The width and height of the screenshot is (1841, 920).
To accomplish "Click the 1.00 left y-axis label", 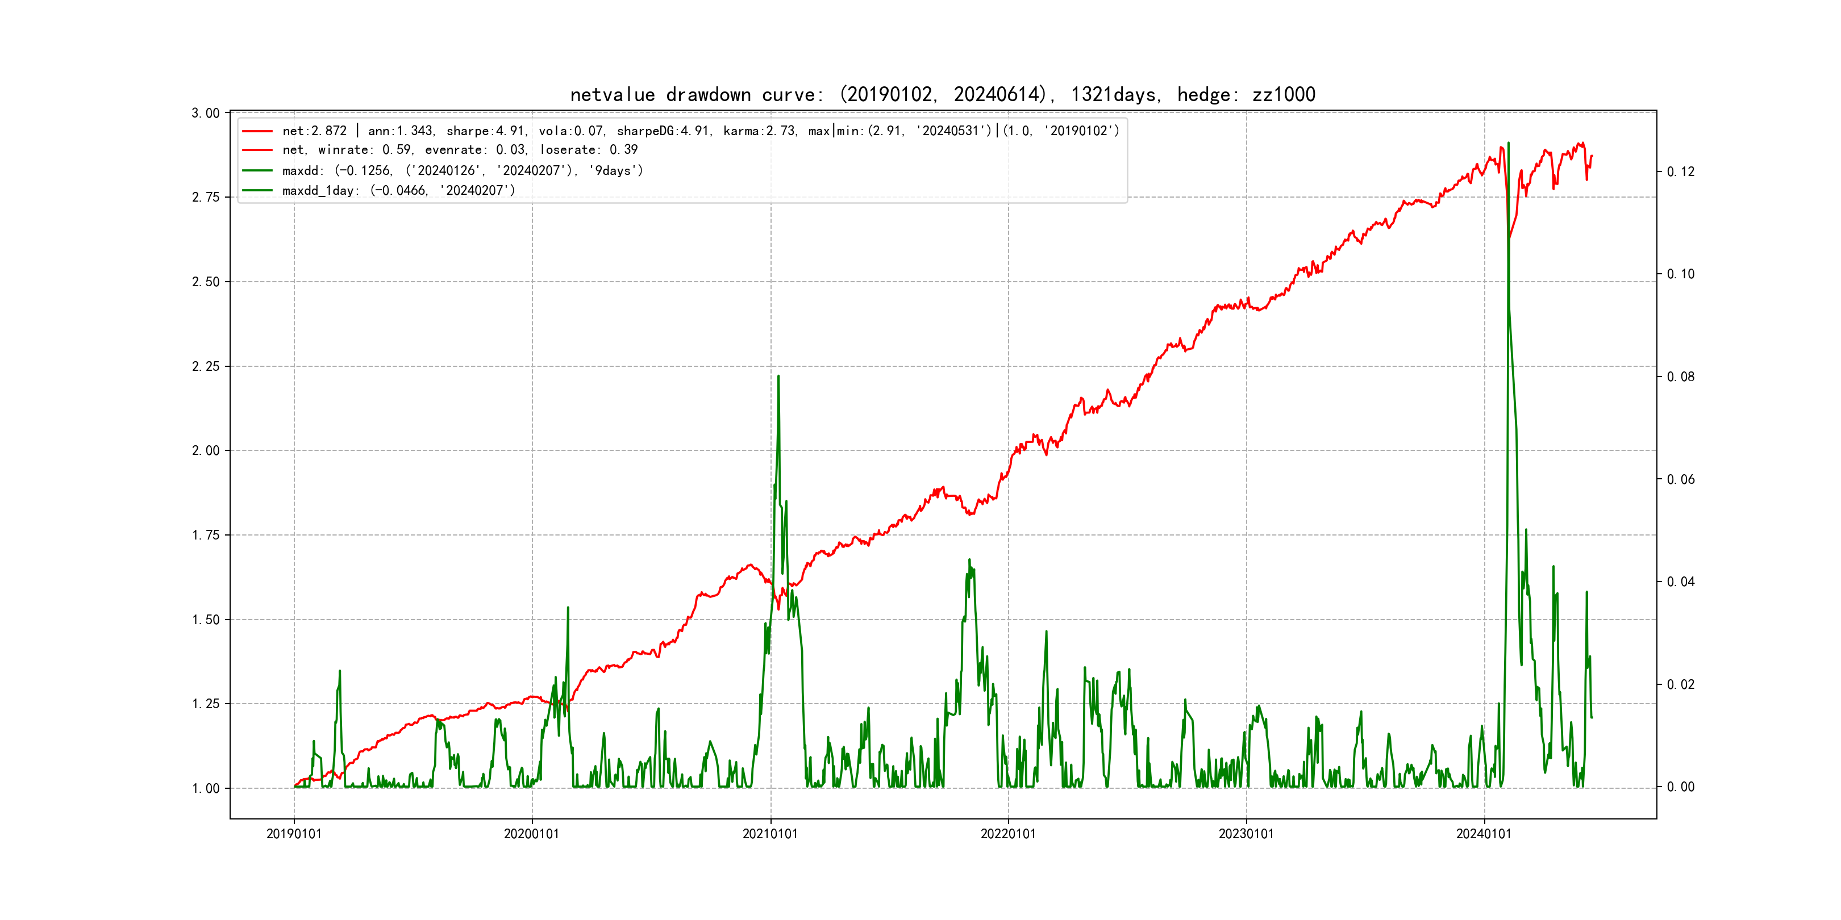I will click(x=206, y=789).
